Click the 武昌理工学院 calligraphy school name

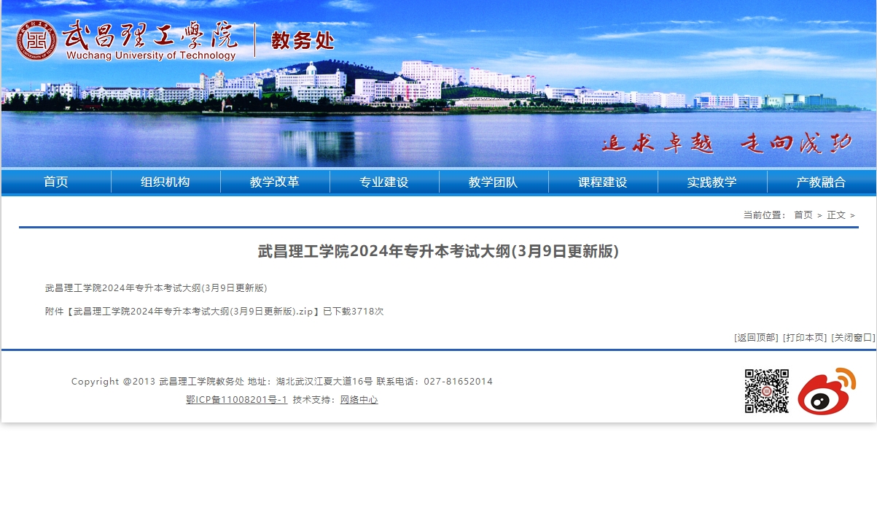pyautogui.click(x=151, y=34)
